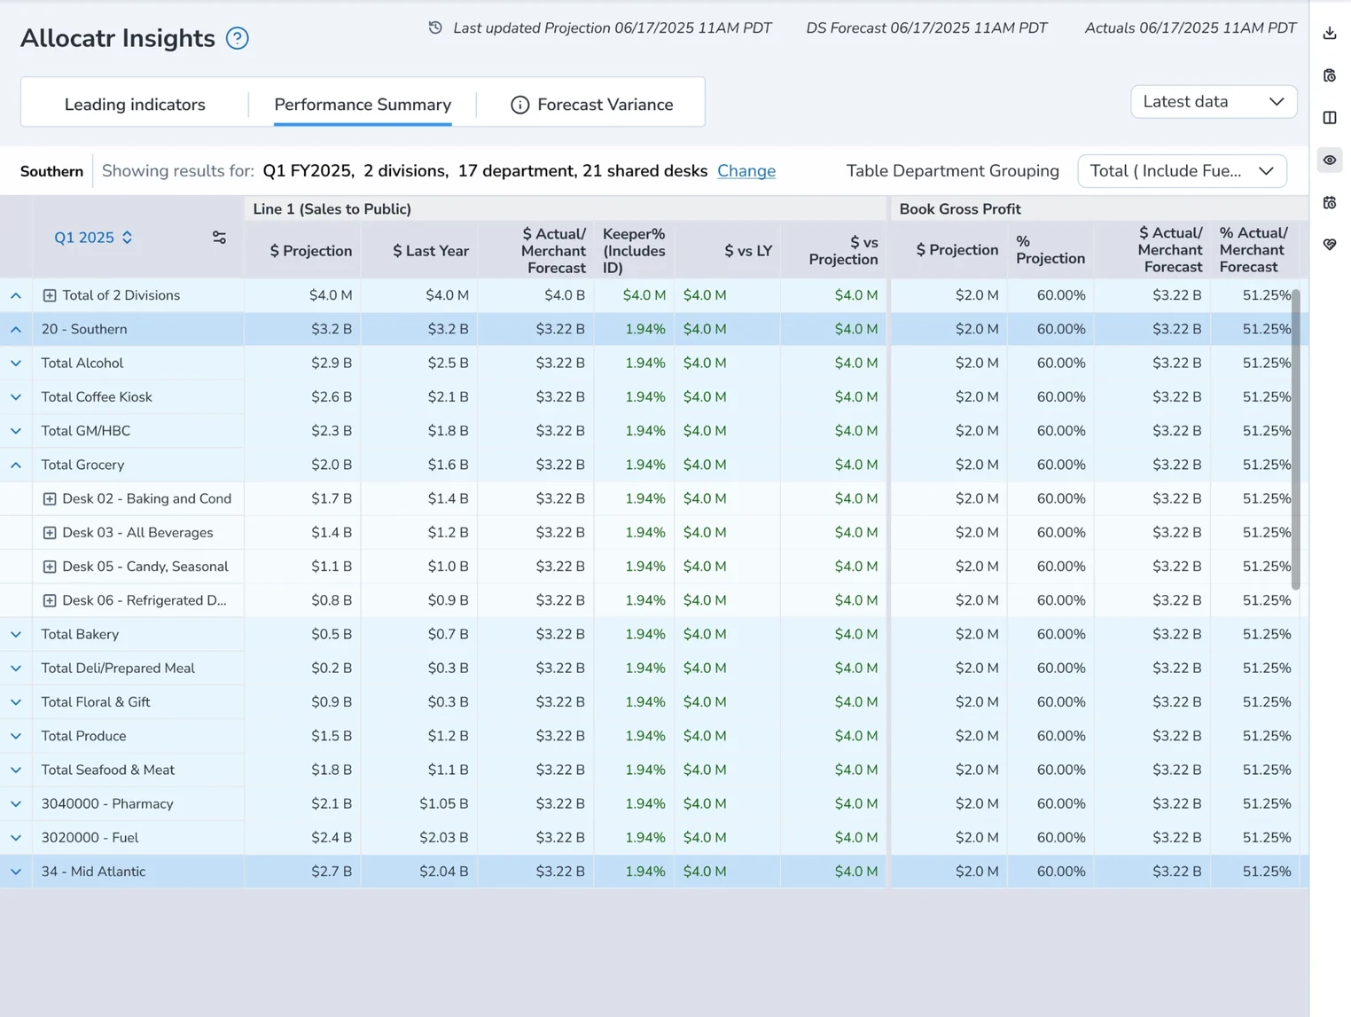
Task: Click the history clock icon near Last updated
Action: point(435,28)
